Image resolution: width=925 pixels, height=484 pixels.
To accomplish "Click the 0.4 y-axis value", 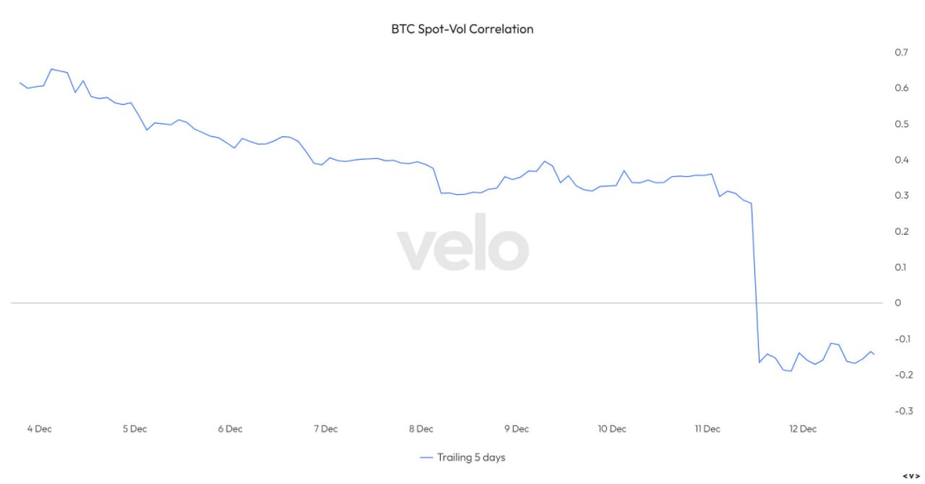I will coord(900,160).
